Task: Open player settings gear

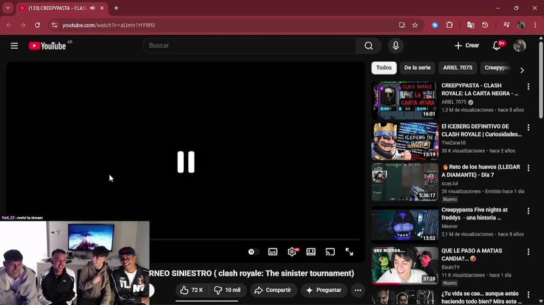Action: pos(292,252)
